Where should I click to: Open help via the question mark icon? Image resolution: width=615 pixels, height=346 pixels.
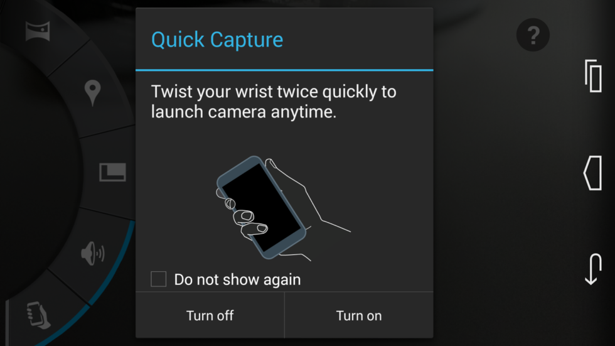pos(533,35)
